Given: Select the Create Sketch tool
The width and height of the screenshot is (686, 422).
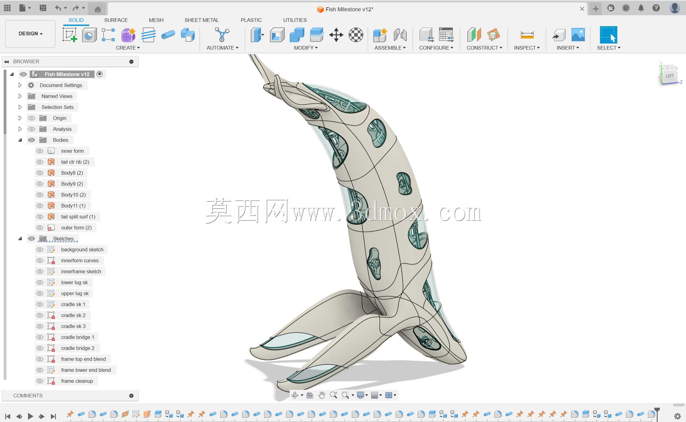Looking at the screenshot, I should [x=69, y=35].
